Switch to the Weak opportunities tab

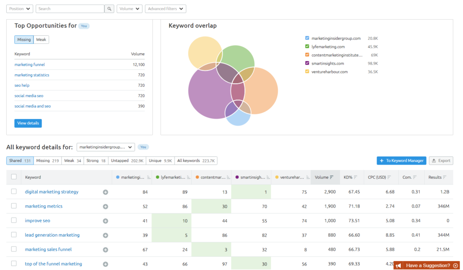pyautogui.click(x=41, y=39)
